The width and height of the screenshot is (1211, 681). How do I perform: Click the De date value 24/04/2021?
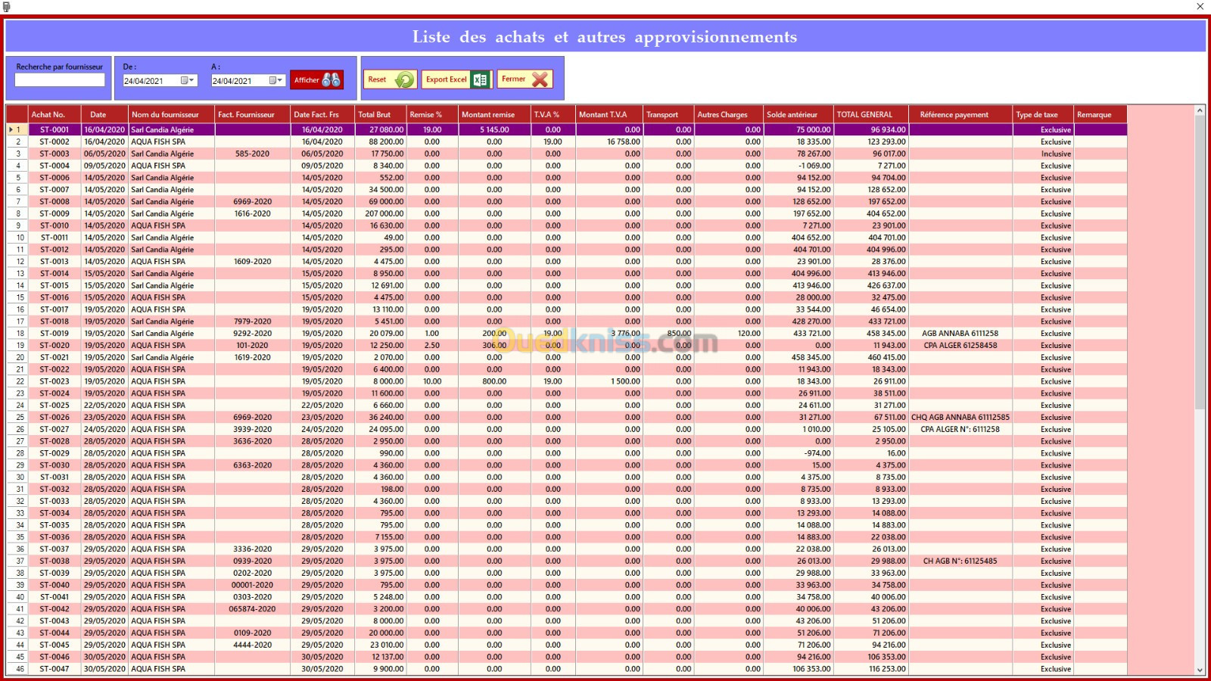144,81
